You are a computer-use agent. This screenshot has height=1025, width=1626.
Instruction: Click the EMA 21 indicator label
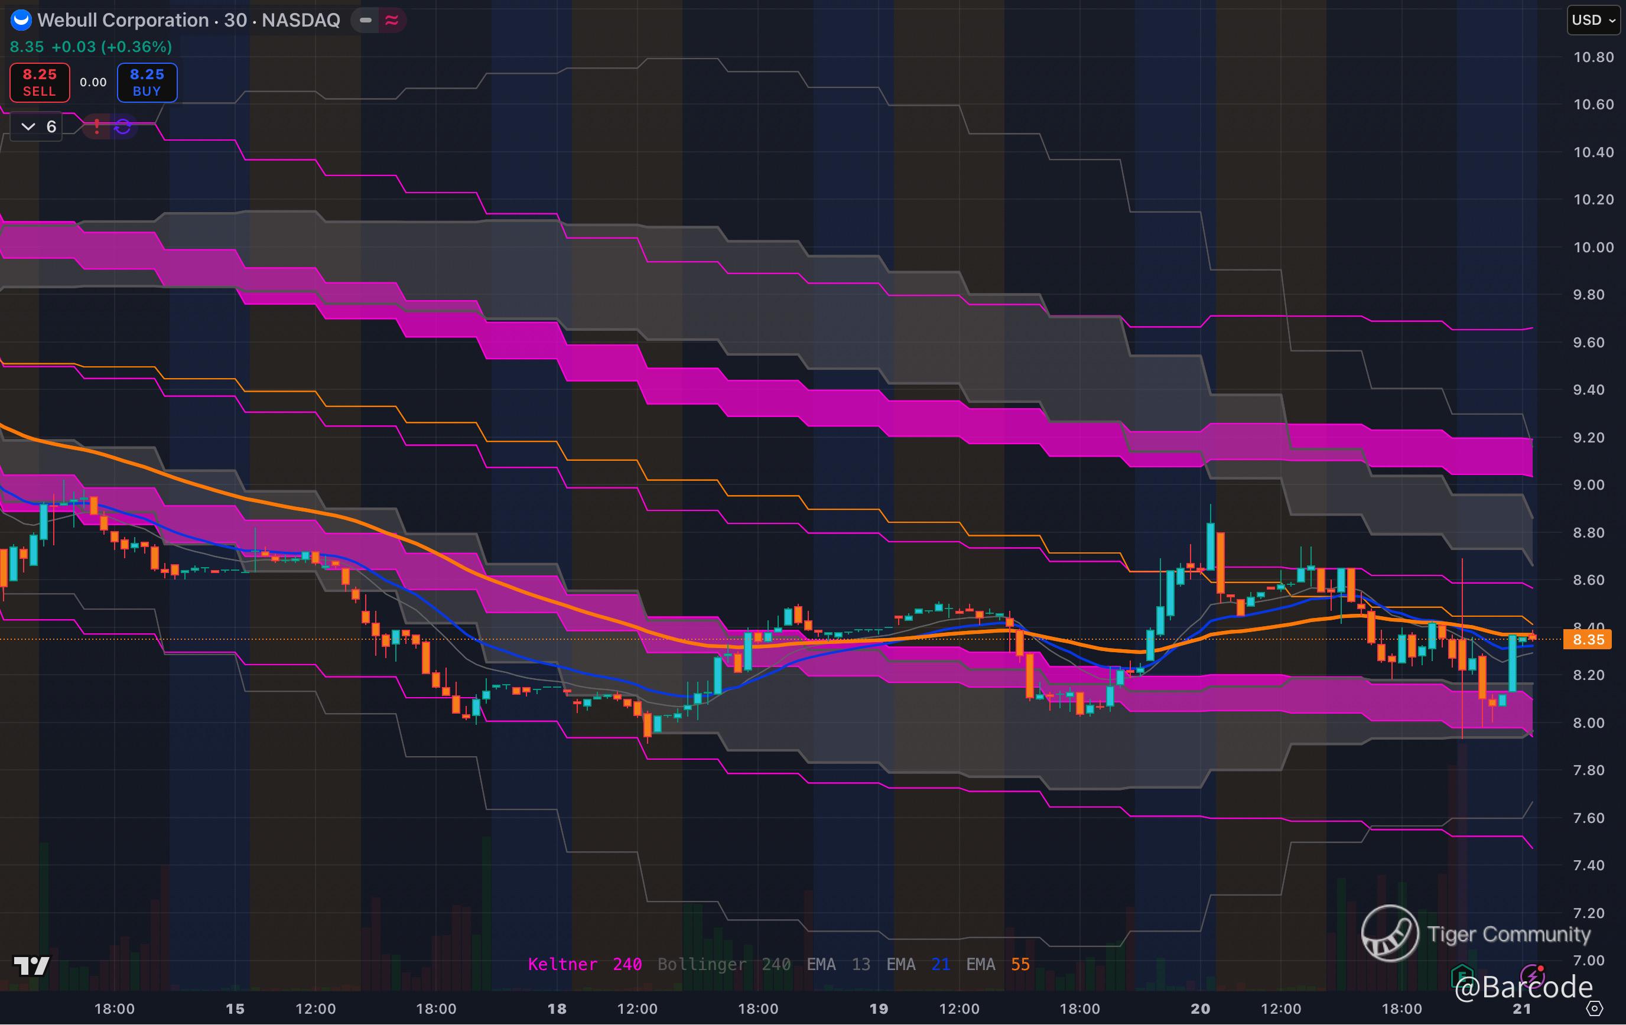click(918, 964)
